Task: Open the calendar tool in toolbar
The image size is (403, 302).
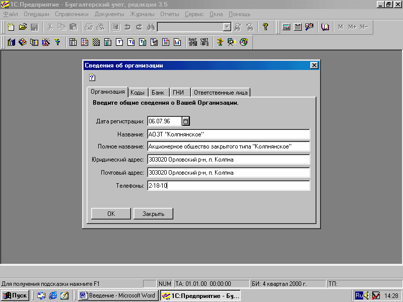Action: pyautogui.click(x=298, y=27)
